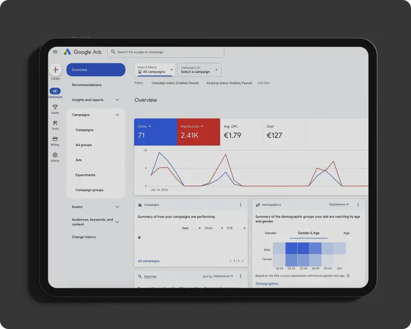The width and height of the screenshot is (411, 329).
Task: Open the Tools wrench icon
Action: coord(55,123)
